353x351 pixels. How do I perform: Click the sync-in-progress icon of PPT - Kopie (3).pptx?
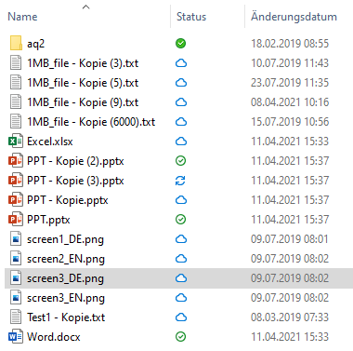(180, 181)
